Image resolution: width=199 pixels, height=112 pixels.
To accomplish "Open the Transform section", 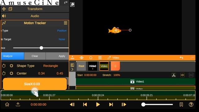I will point(35,9).
